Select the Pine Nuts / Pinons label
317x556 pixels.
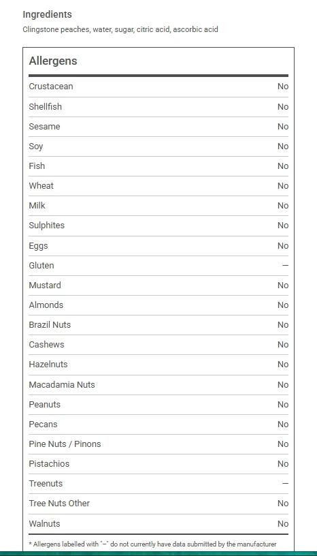tap(65, 444)
